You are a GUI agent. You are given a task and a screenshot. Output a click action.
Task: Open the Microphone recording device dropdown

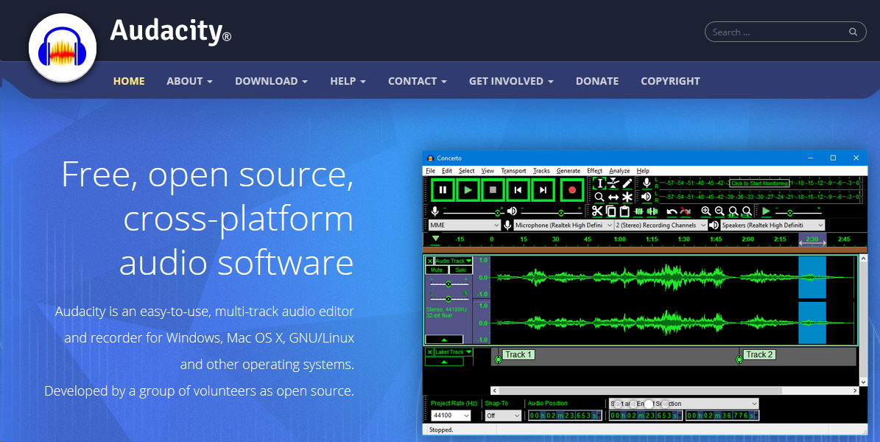point(563,225)
